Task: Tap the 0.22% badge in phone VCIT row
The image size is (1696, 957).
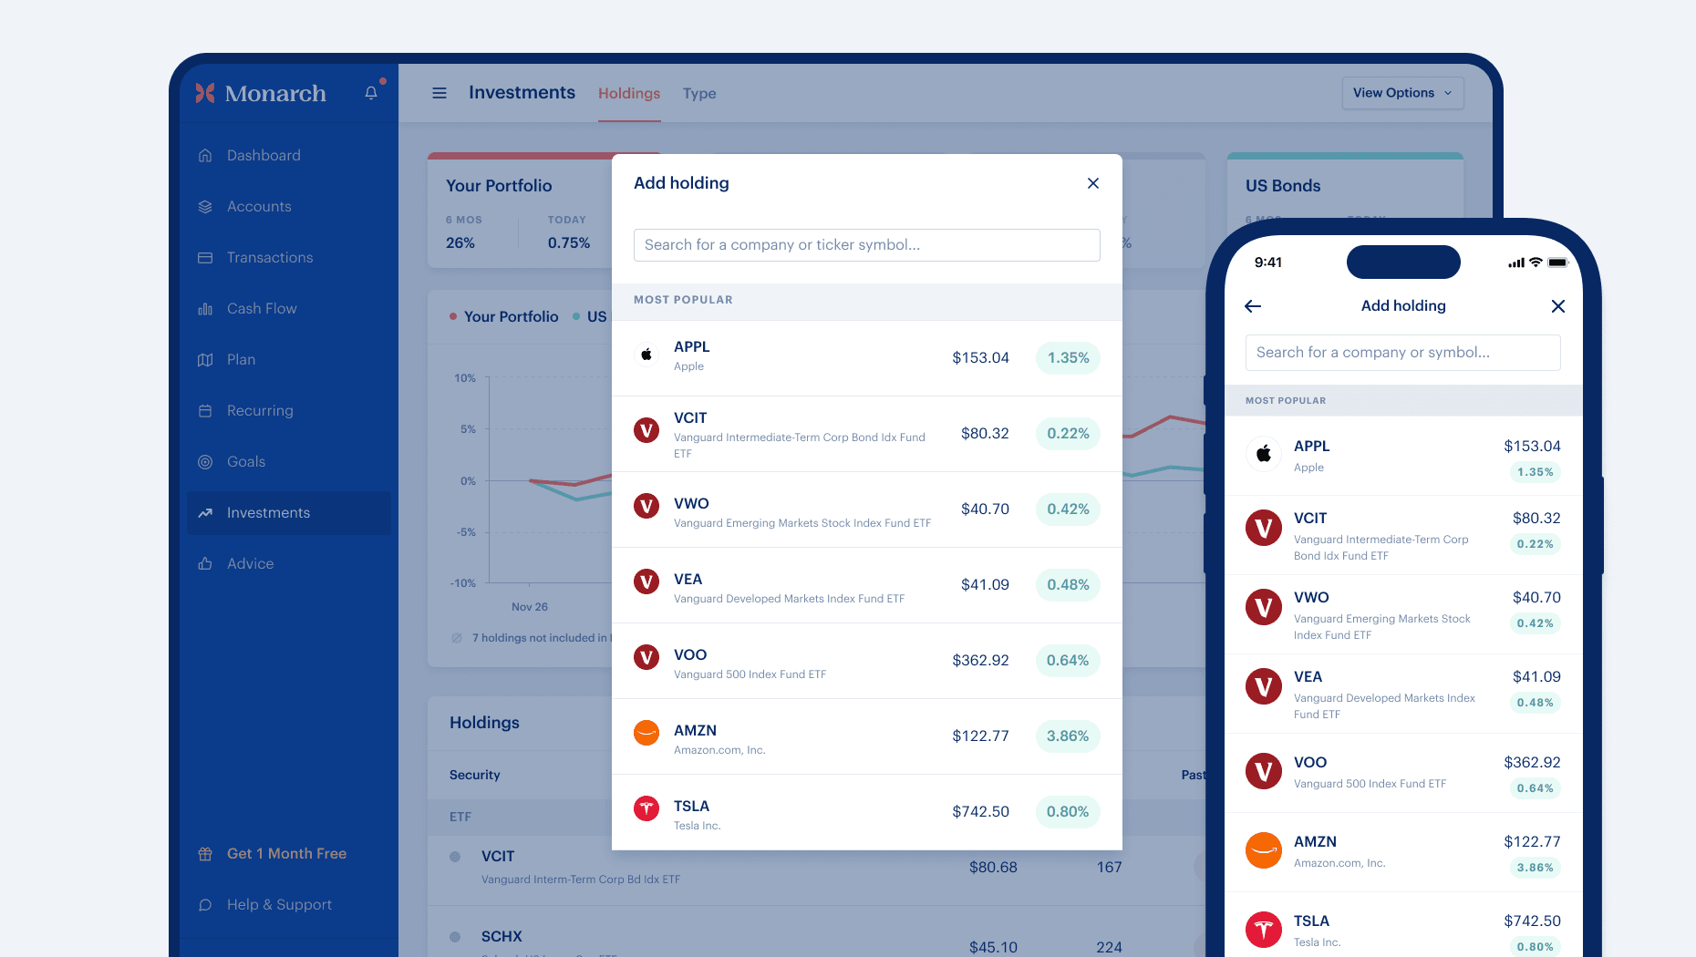Action: click(x=1535, y=544)
